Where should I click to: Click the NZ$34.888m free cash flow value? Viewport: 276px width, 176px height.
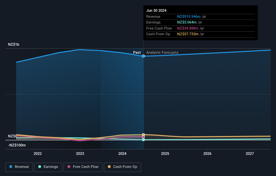click(188, 28)
